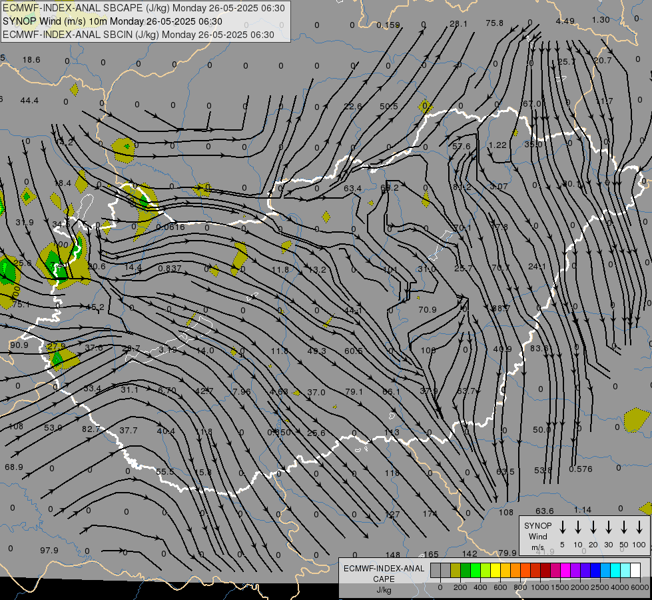The image size is (652, 600).
Task: Click the 30 m/s wind arrow in legend
Action: 608,527
